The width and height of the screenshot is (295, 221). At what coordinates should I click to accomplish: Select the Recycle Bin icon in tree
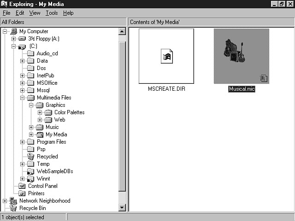[x=13, y=208]
